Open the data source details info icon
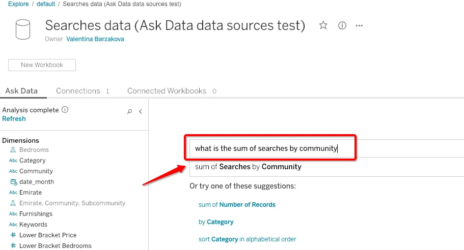This screenshot has width=464, height=250. pyautogui.click(x=342, y=25)
